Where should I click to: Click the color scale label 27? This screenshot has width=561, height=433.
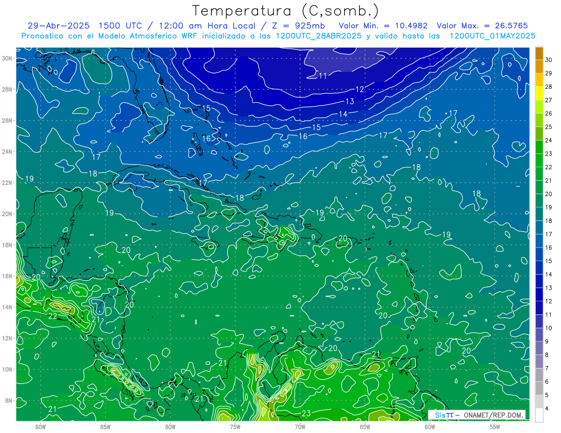(549, 100)
